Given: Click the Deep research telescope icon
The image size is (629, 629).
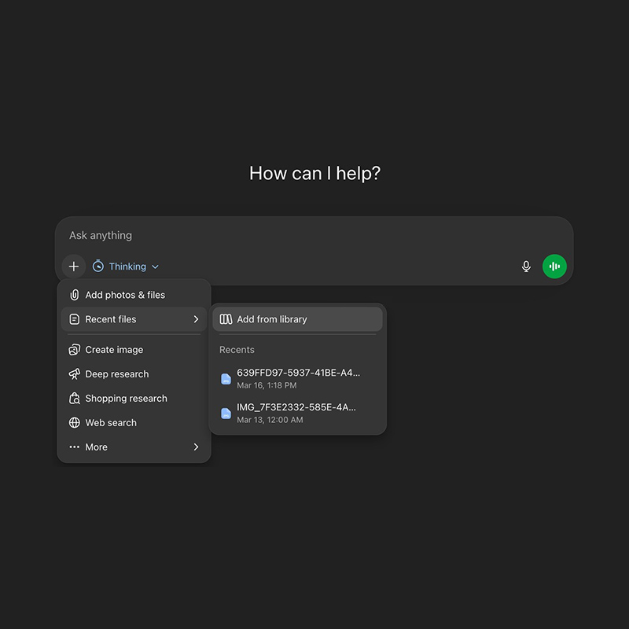Looking at the screenshot, I should (x=75, y=374).
